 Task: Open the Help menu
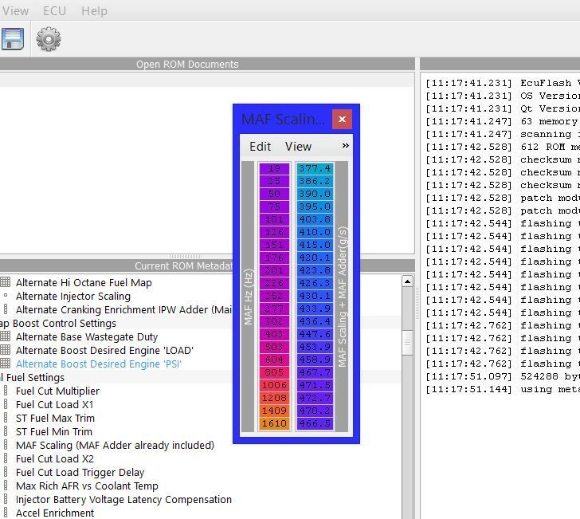(x=94, y=11)
